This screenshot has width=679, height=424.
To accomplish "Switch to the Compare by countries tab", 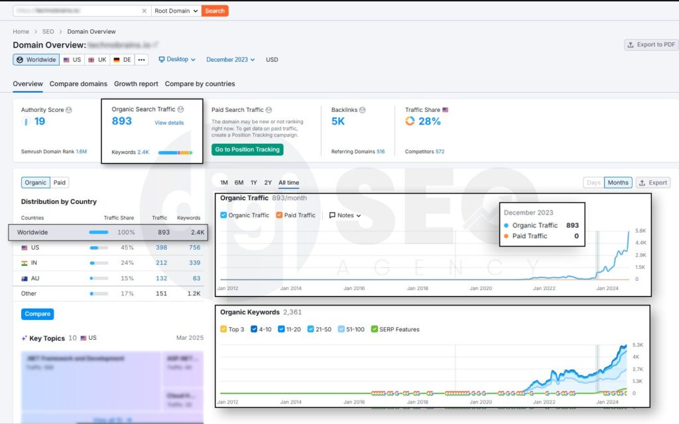I will pyautogui.click(x=200, y=84).
